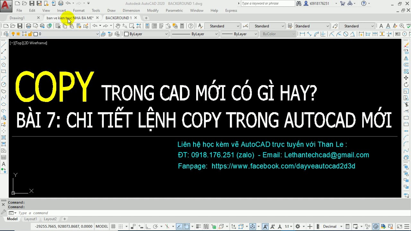Switch to the Layout1 tab

[31, 219]
